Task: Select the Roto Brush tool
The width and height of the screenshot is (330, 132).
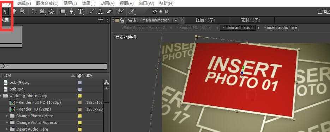Action: 121,11
